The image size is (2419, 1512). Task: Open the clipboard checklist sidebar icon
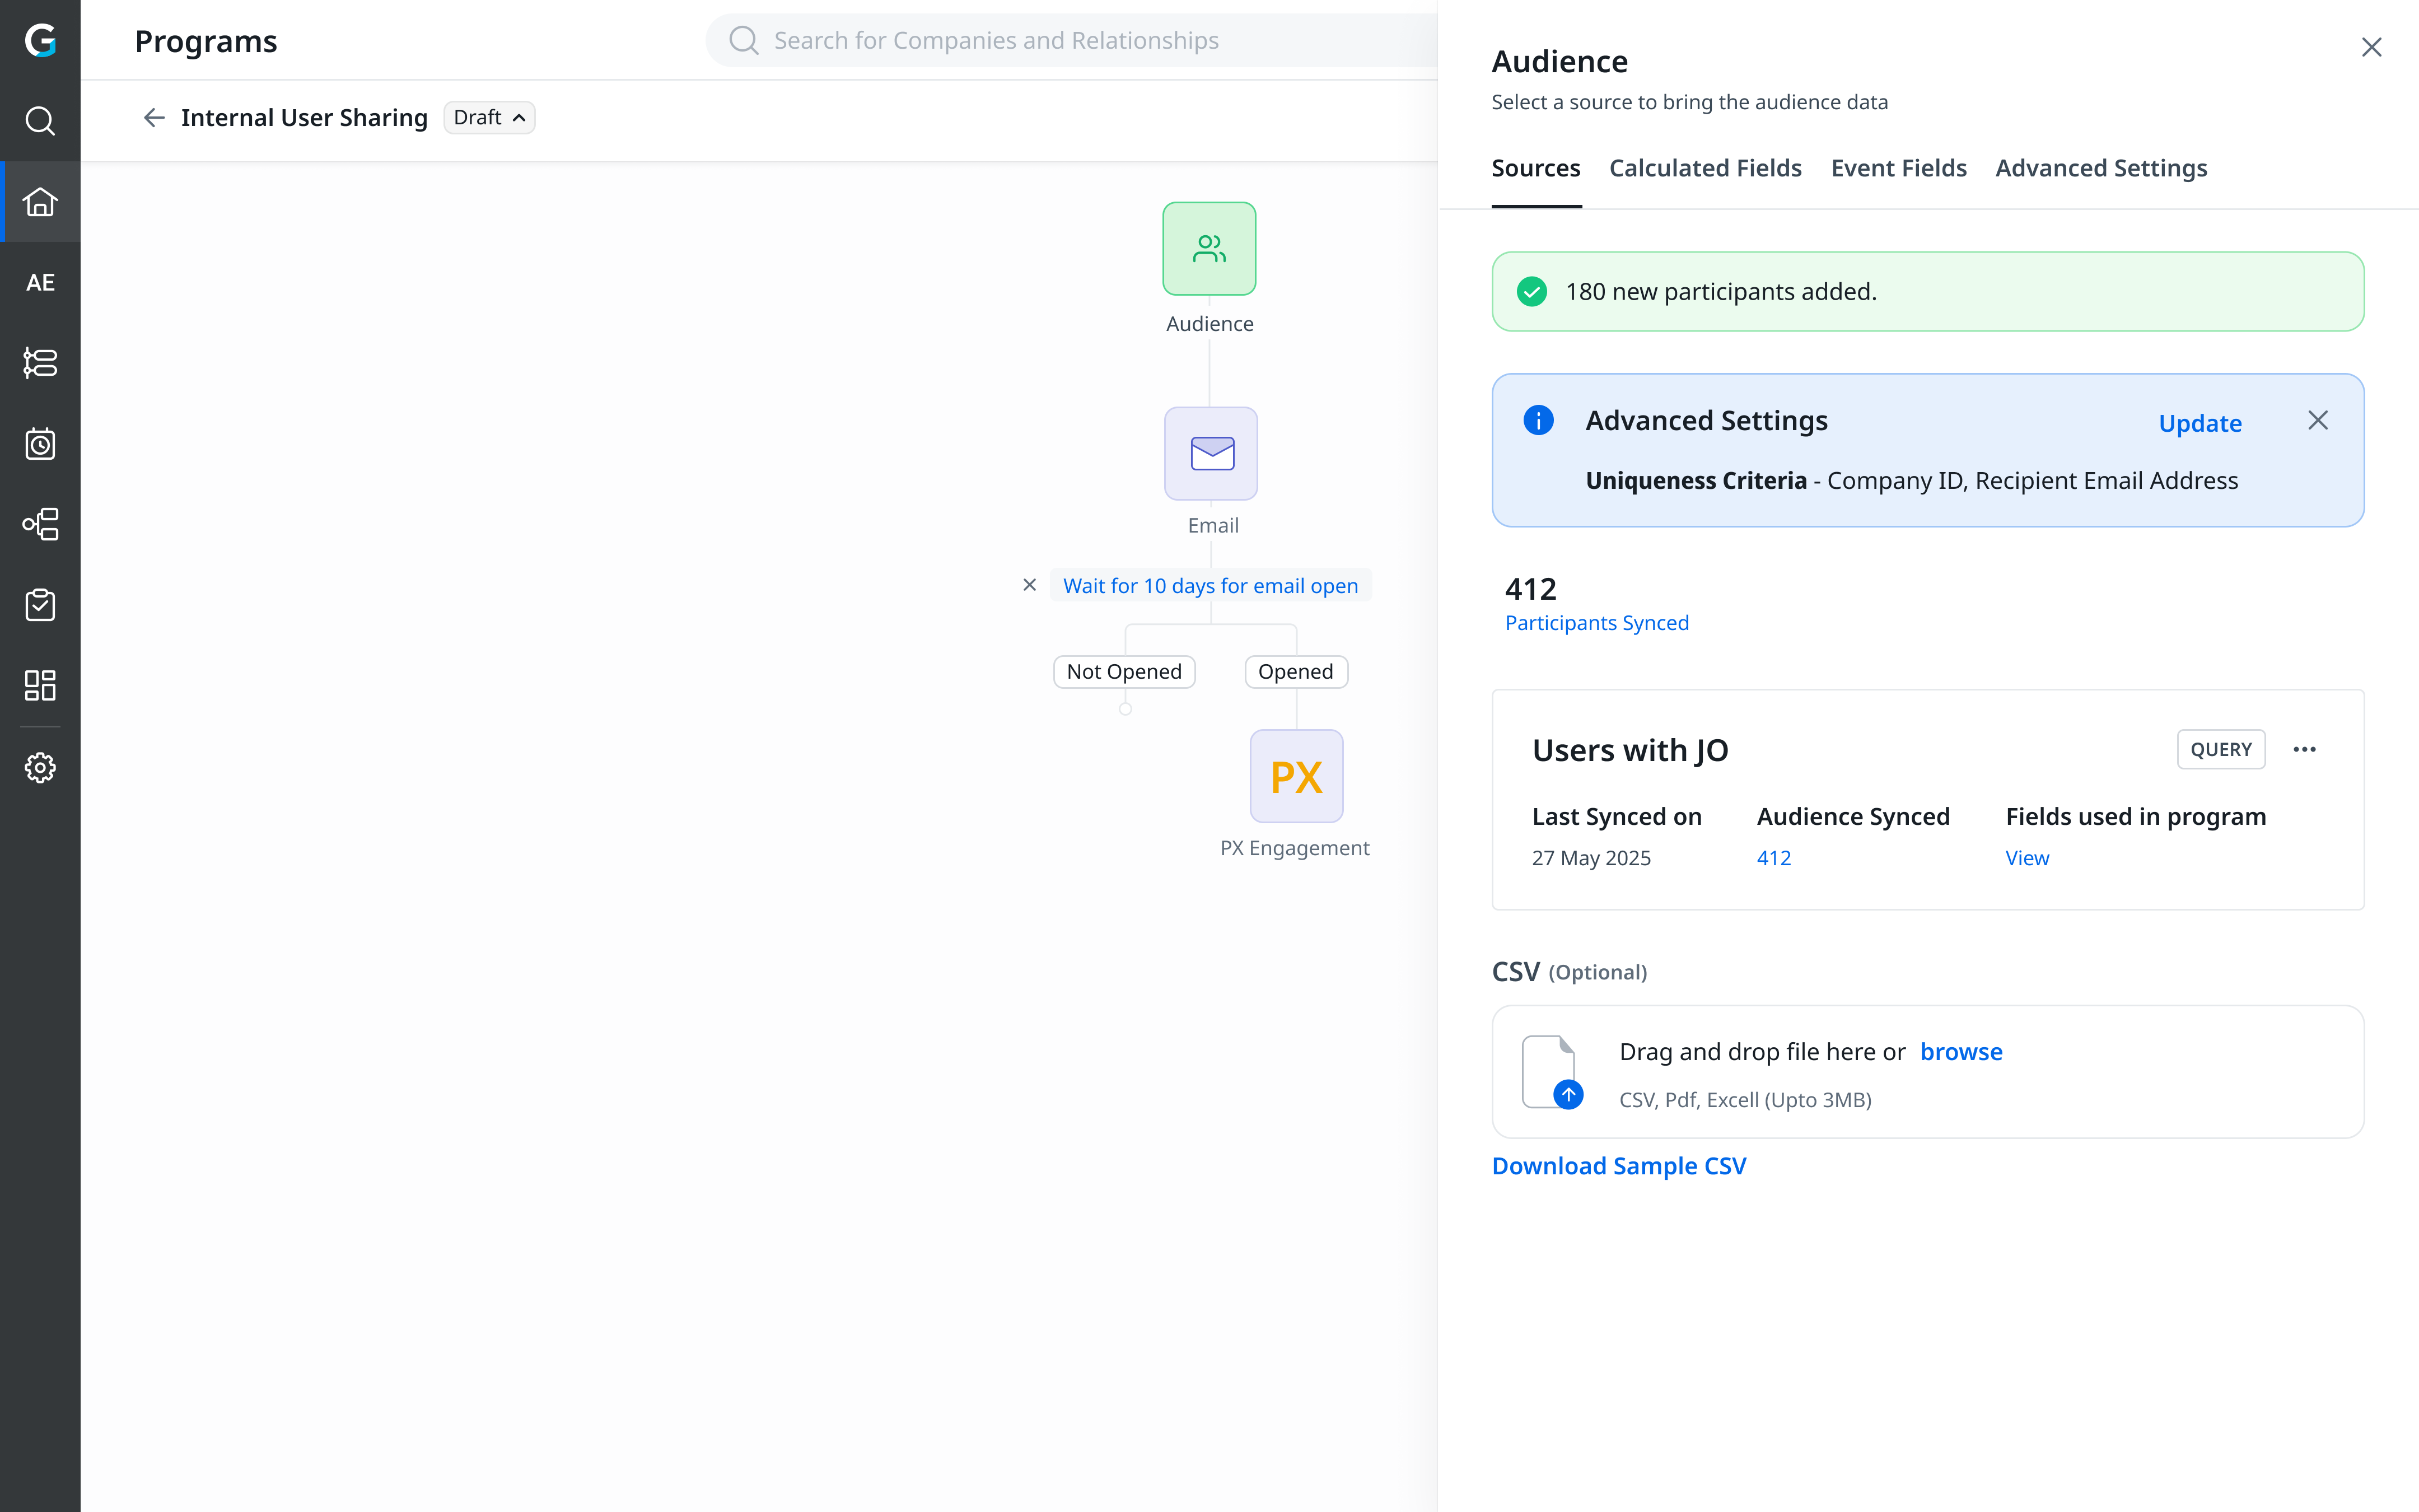point(40,605)
